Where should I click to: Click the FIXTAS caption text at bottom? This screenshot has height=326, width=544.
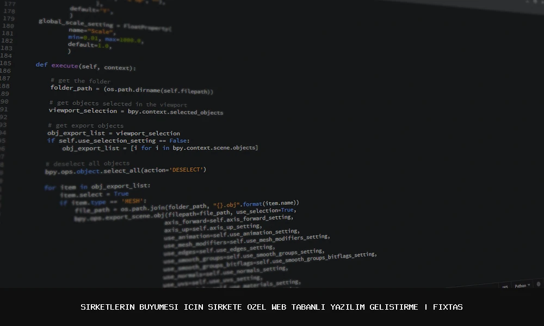coord(448,307)
